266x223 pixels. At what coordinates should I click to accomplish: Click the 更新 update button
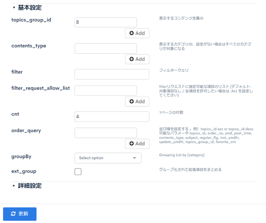coord(20,214)
